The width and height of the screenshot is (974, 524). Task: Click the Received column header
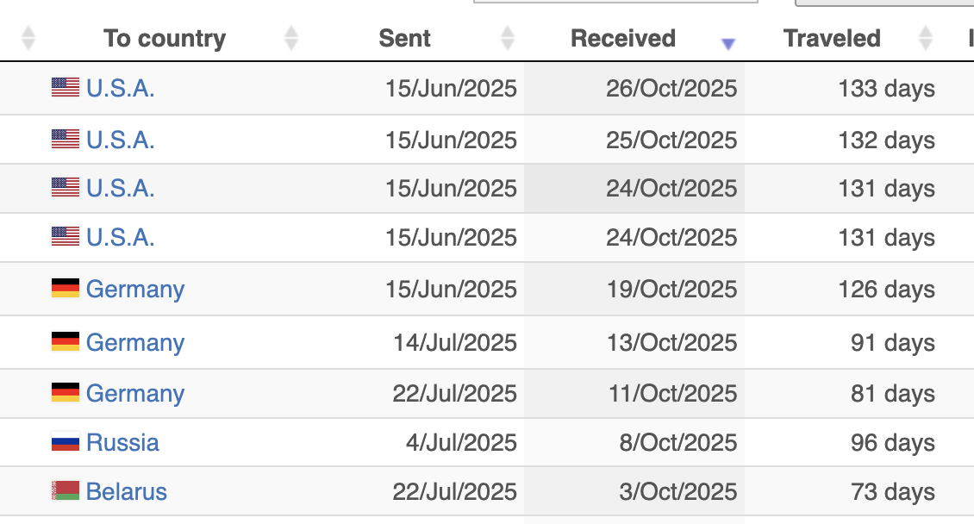point(623,39)
